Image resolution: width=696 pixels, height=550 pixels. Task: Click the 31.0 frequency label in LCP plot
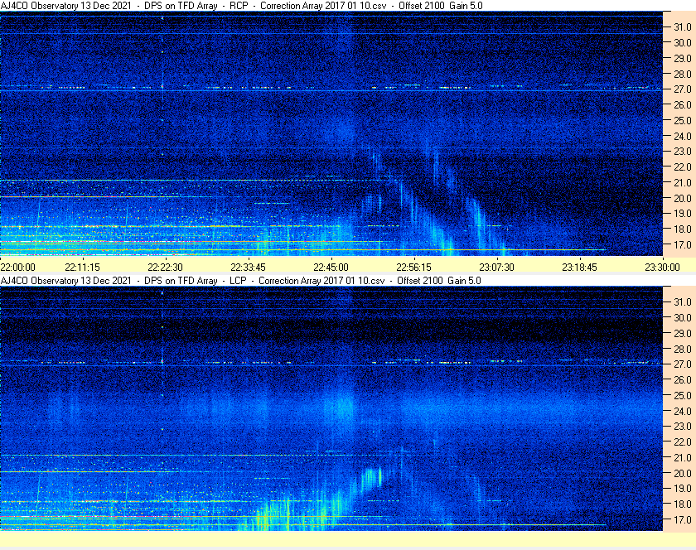(683, 302)
